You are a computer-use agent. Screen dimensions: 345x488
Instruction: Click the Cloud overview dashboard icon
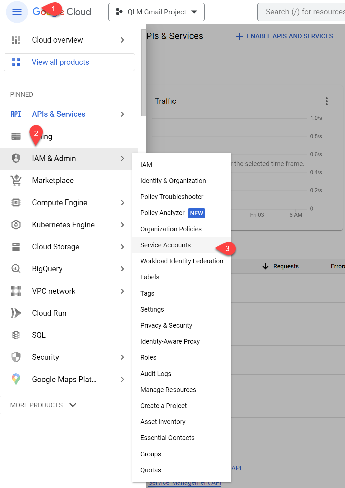(16, 40)
